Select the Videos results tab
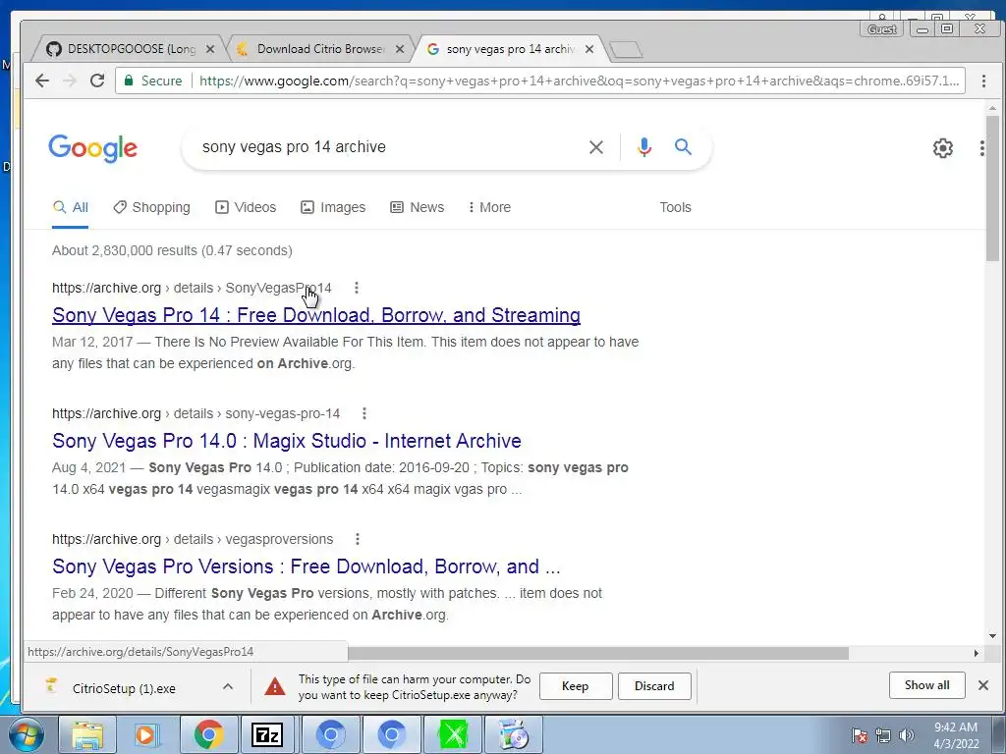1006x754 pixels. point(246,207)
